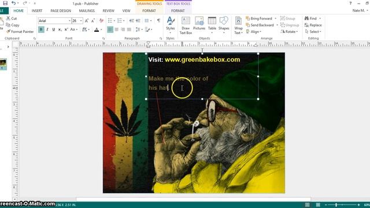The width and height of the screenshot is (370, 208).
Task: Toggle Bold formatting
Action: [x=41, y=29]
